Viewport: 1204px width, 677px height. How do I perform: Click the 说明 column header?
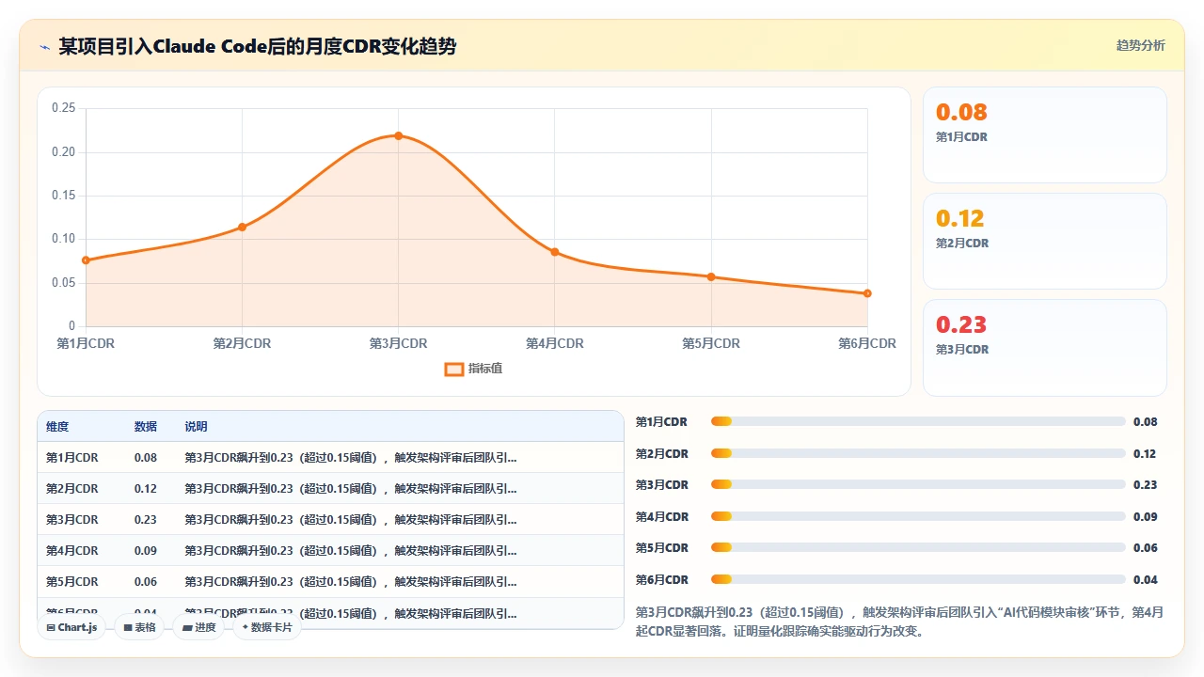196,427
